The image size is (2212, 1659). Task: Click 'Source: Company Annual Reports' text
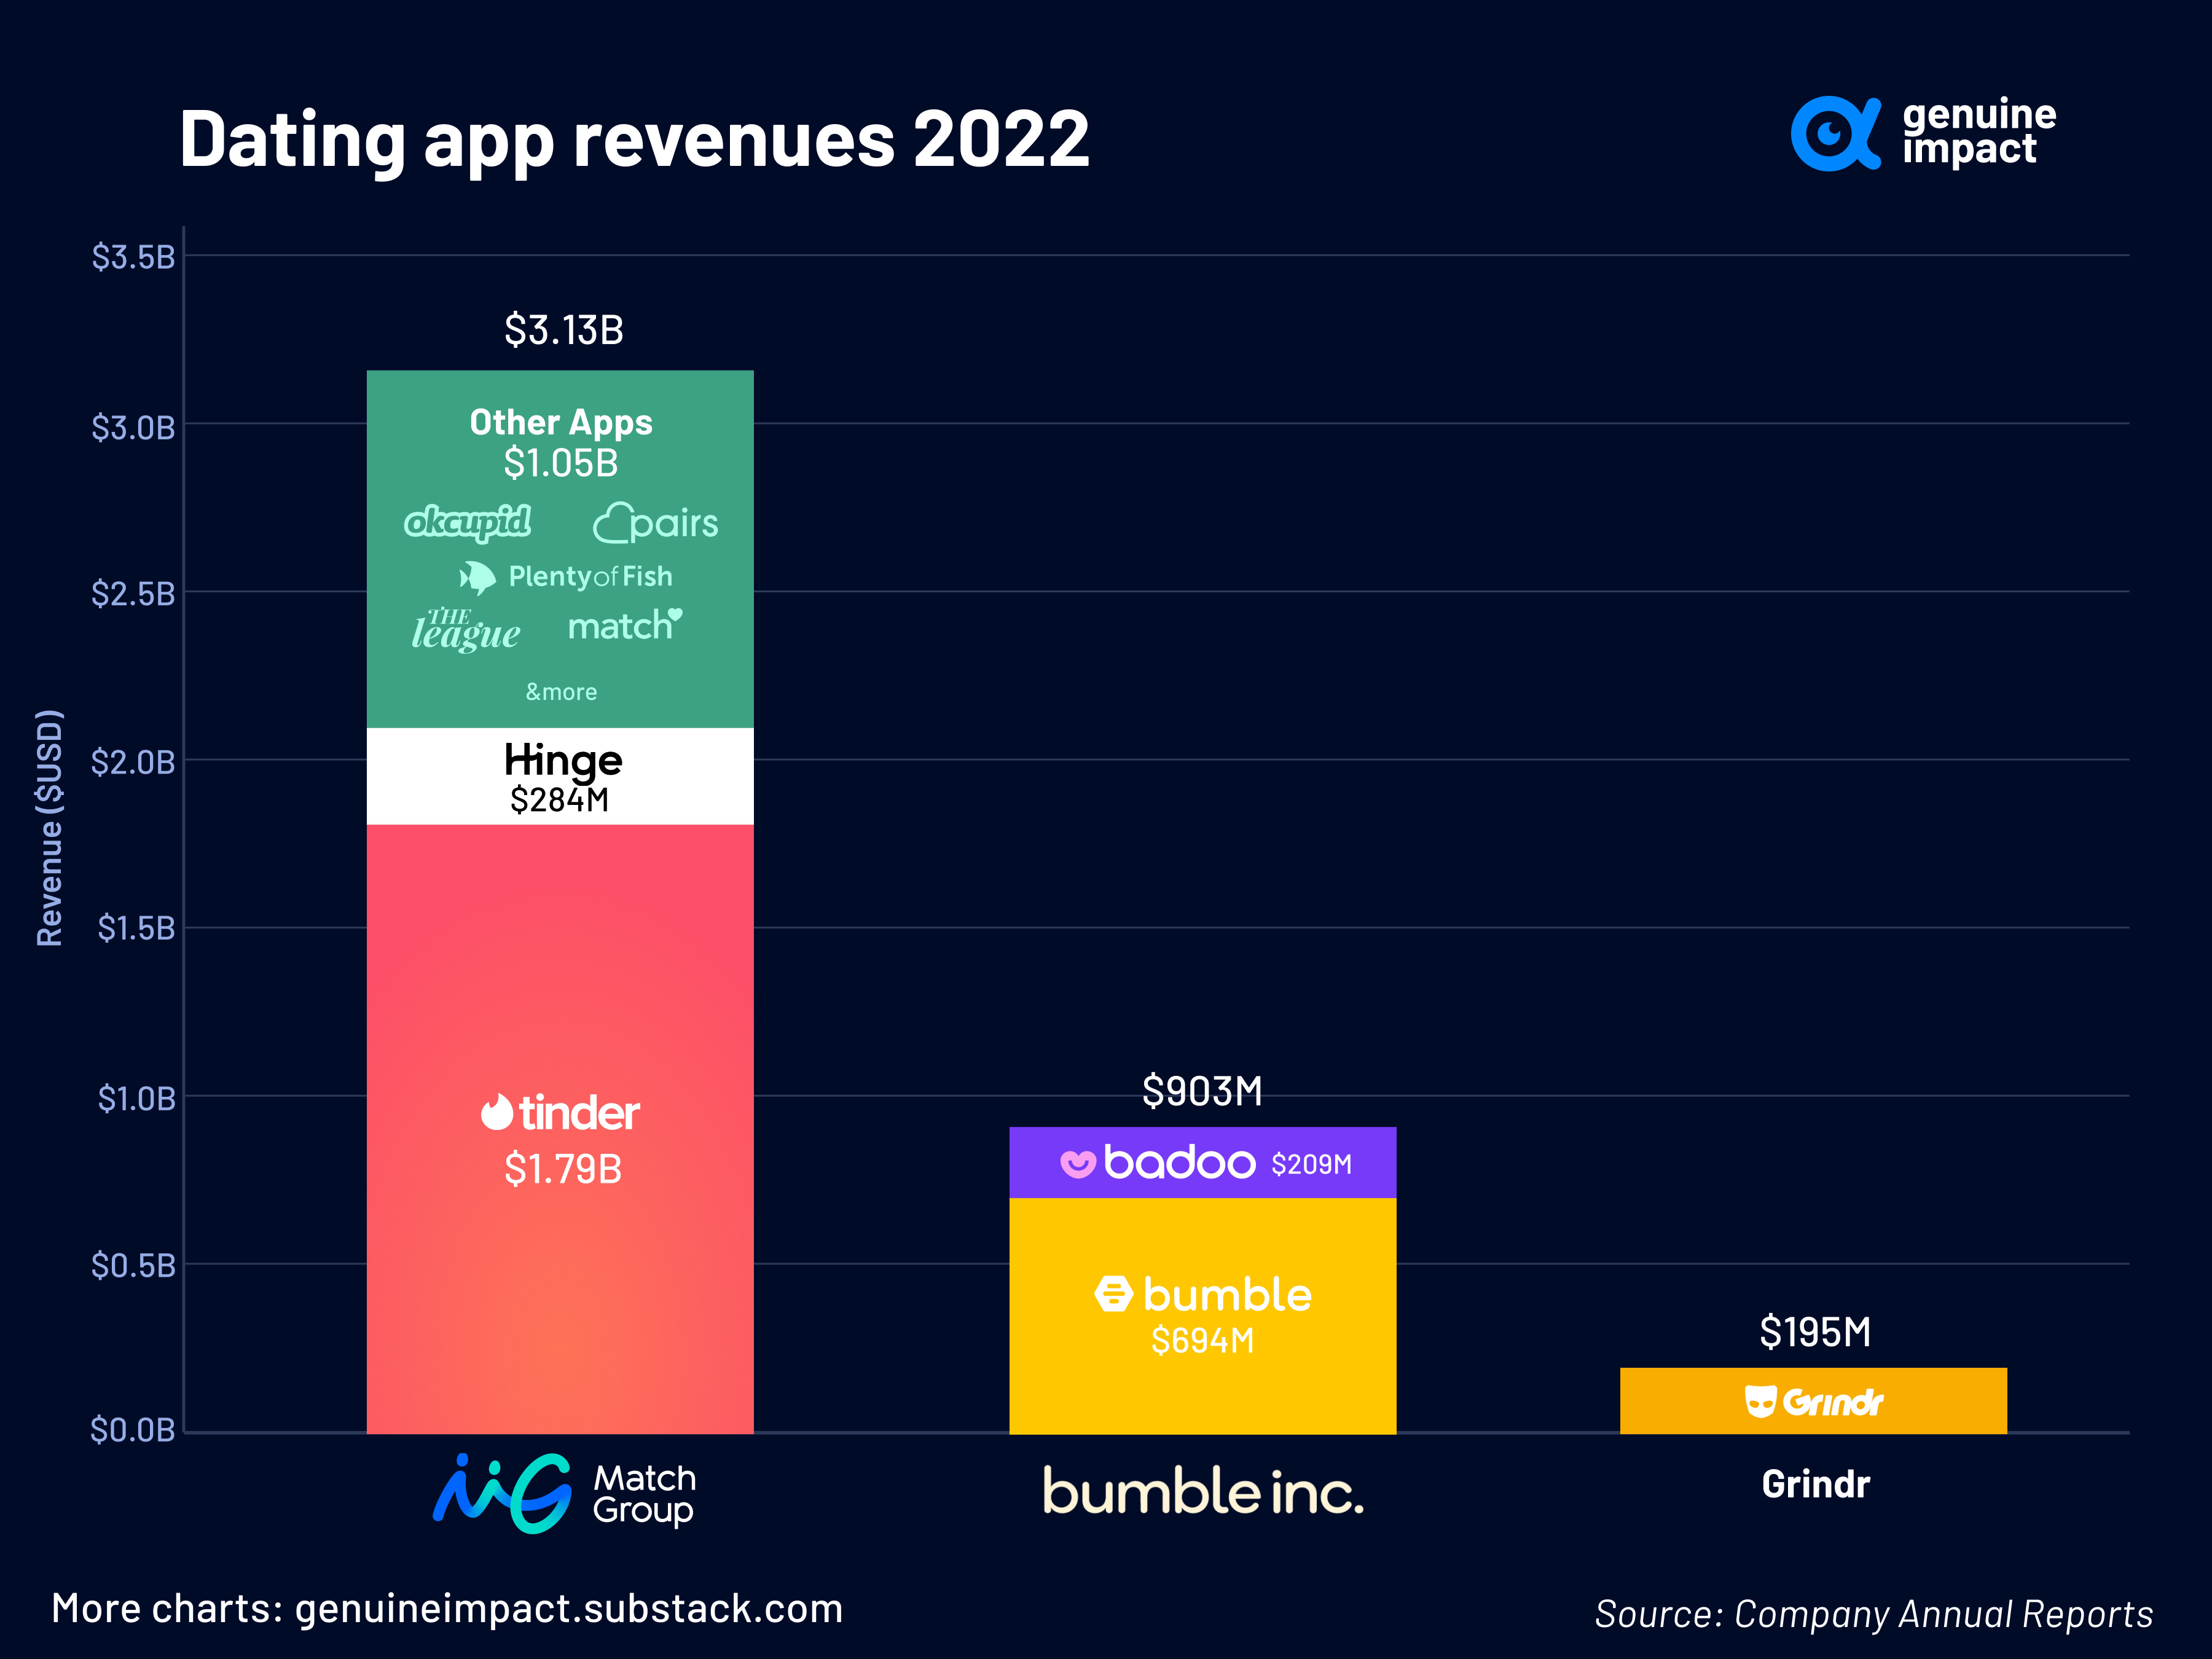coord(1873,1614)
